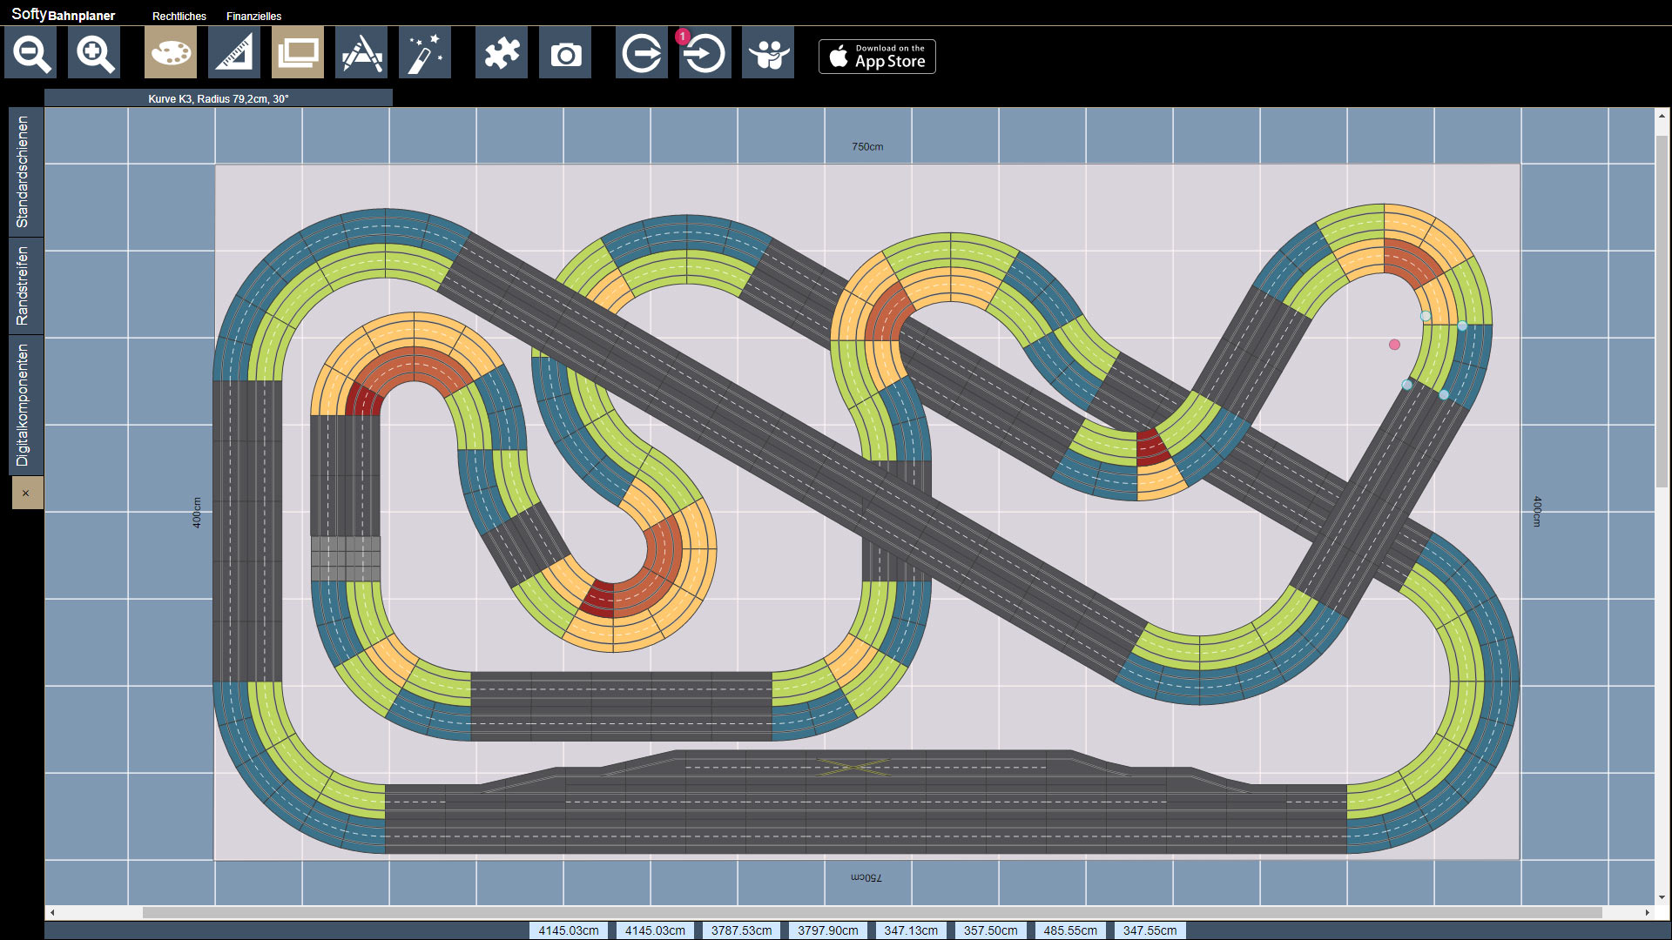Toggle the color palette icon
This screenshot has height=940, width=1672.
[171, 53]
